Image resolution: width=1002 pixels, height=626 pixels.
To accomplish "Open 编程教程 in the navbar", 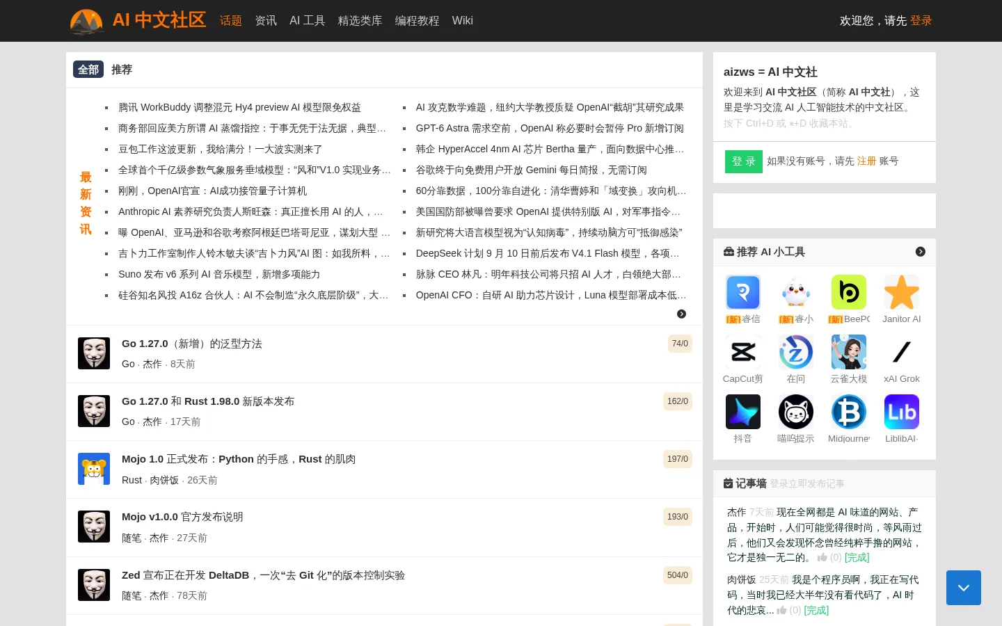I will coord(417,21).
